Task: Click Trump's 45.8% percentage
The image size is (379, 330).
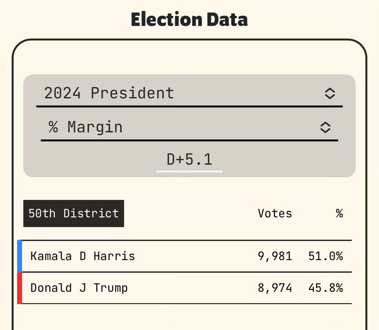Action: tap(326, 288)
